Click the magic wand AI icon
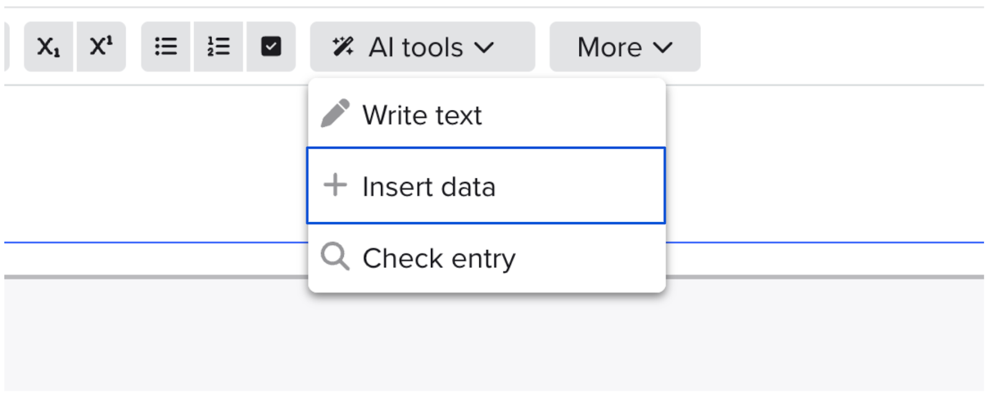The height and width of the screenshot is (395, 995). 343,47
